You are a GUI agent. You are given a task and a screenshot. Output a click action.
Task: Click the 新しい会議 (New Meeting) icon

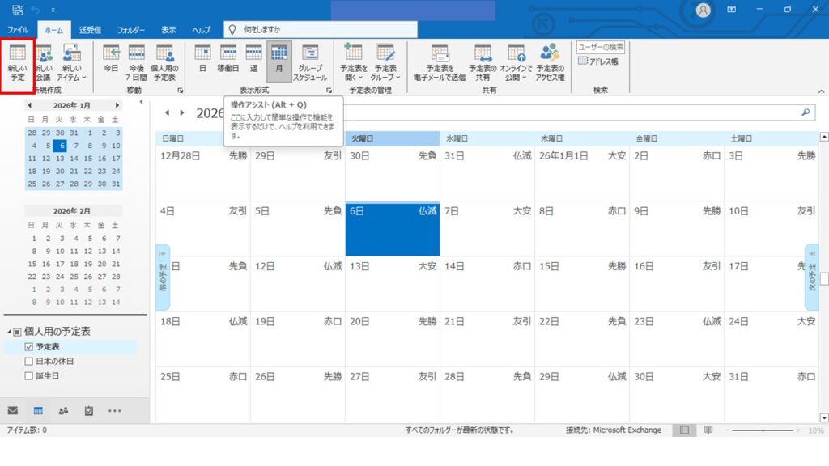click(44, 62)
